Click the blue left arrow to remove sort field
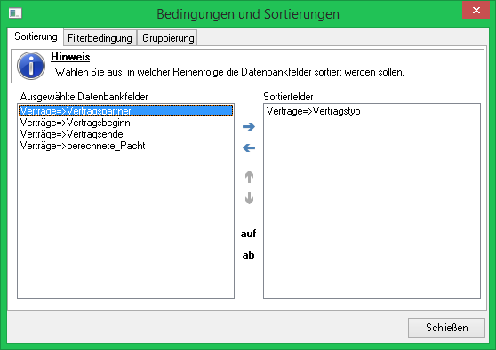This screenshot has height=350, width=496. pyautogui.click(x=249, y=147)
